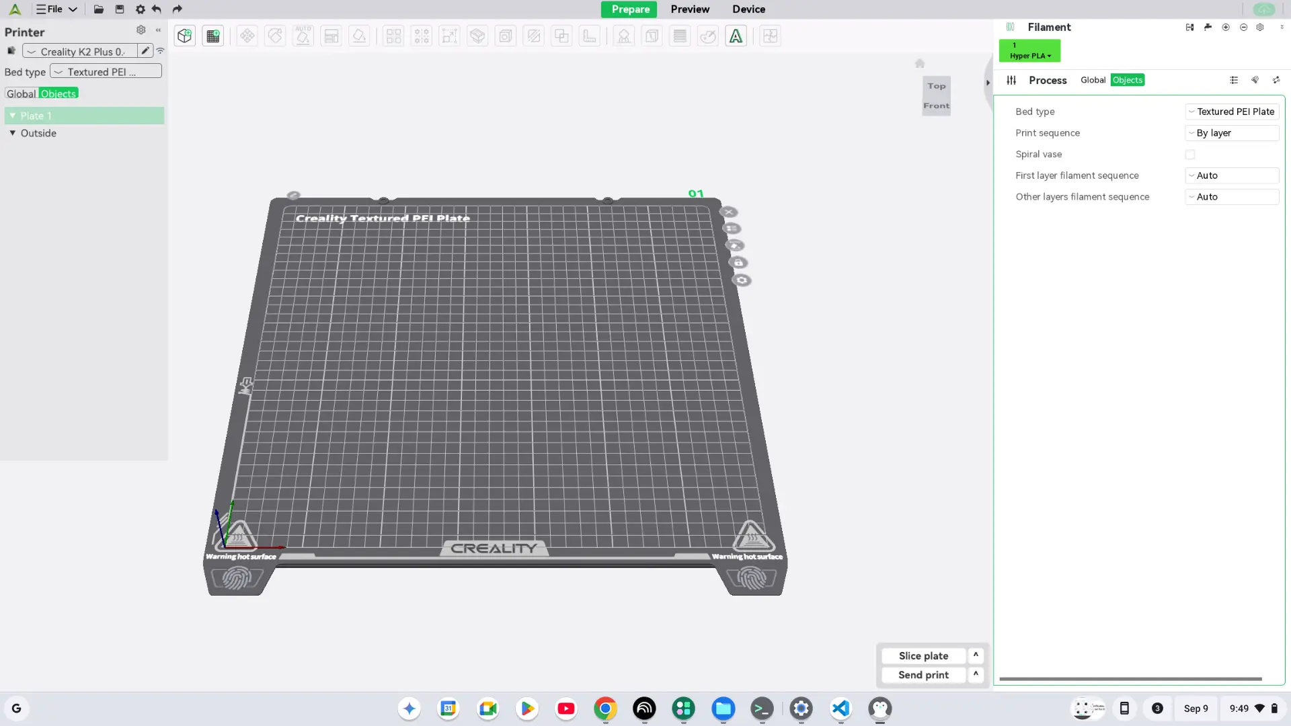The width and height of the screenshot is (1291, 726).
Task: Click the add filament plus icon
Action: (1226, 28)
